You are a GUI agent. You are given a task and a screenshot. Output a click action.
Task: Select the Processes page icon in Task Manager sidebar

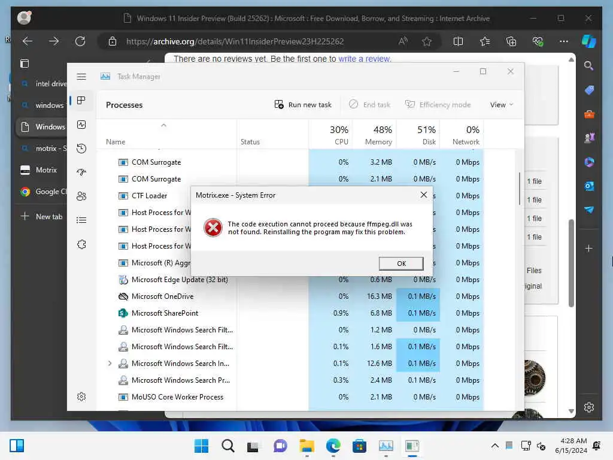tap(81, 101)
